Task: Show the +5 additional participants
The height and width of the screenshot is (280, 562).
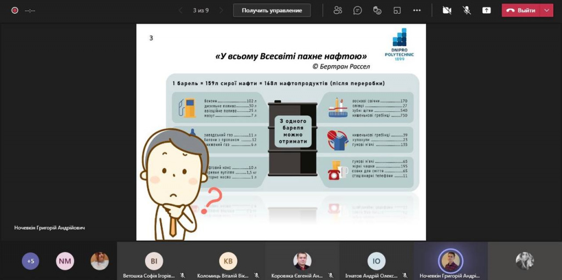Action: point(31,261)
